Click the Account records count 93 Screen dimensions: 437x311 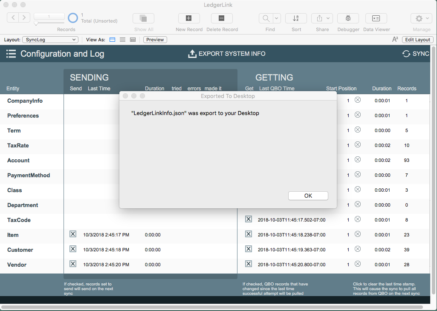(407, 160)
